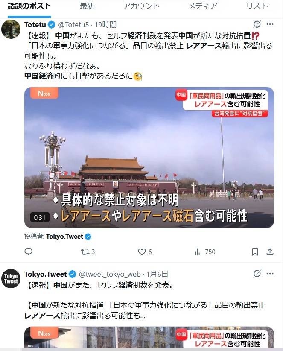Open more options on Tokyo.Tweet post
283x351 pixels.
tap(270, 273)
